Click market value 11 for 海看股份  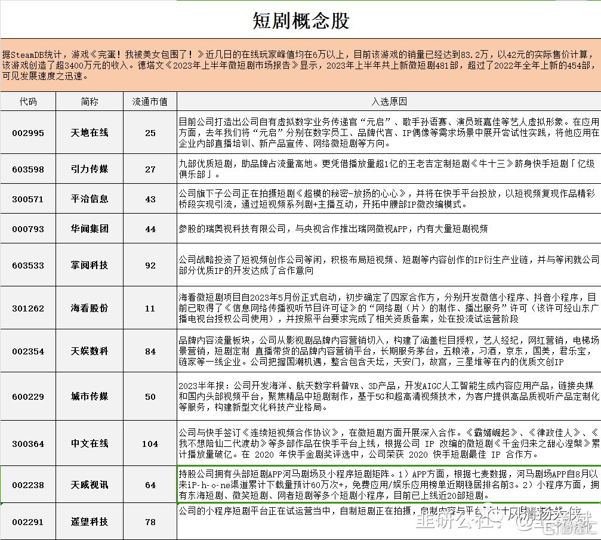(150, 308)
